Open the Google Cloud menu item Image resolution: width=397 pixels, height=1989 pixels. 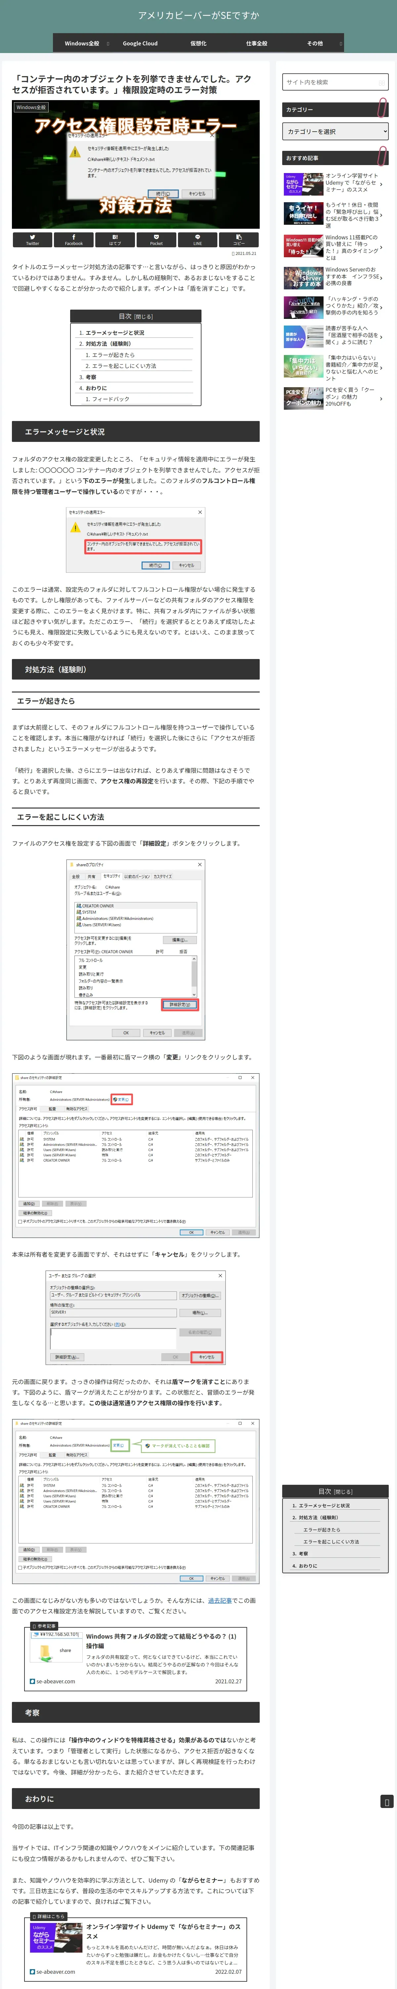pyautogui.click(x=140, y=43)
